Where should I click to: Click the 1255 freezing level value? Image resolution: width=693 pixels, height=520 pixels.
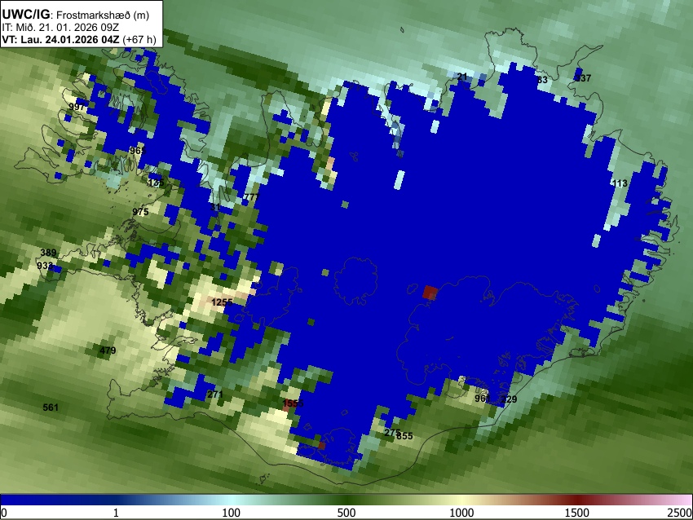click(222, 302)
